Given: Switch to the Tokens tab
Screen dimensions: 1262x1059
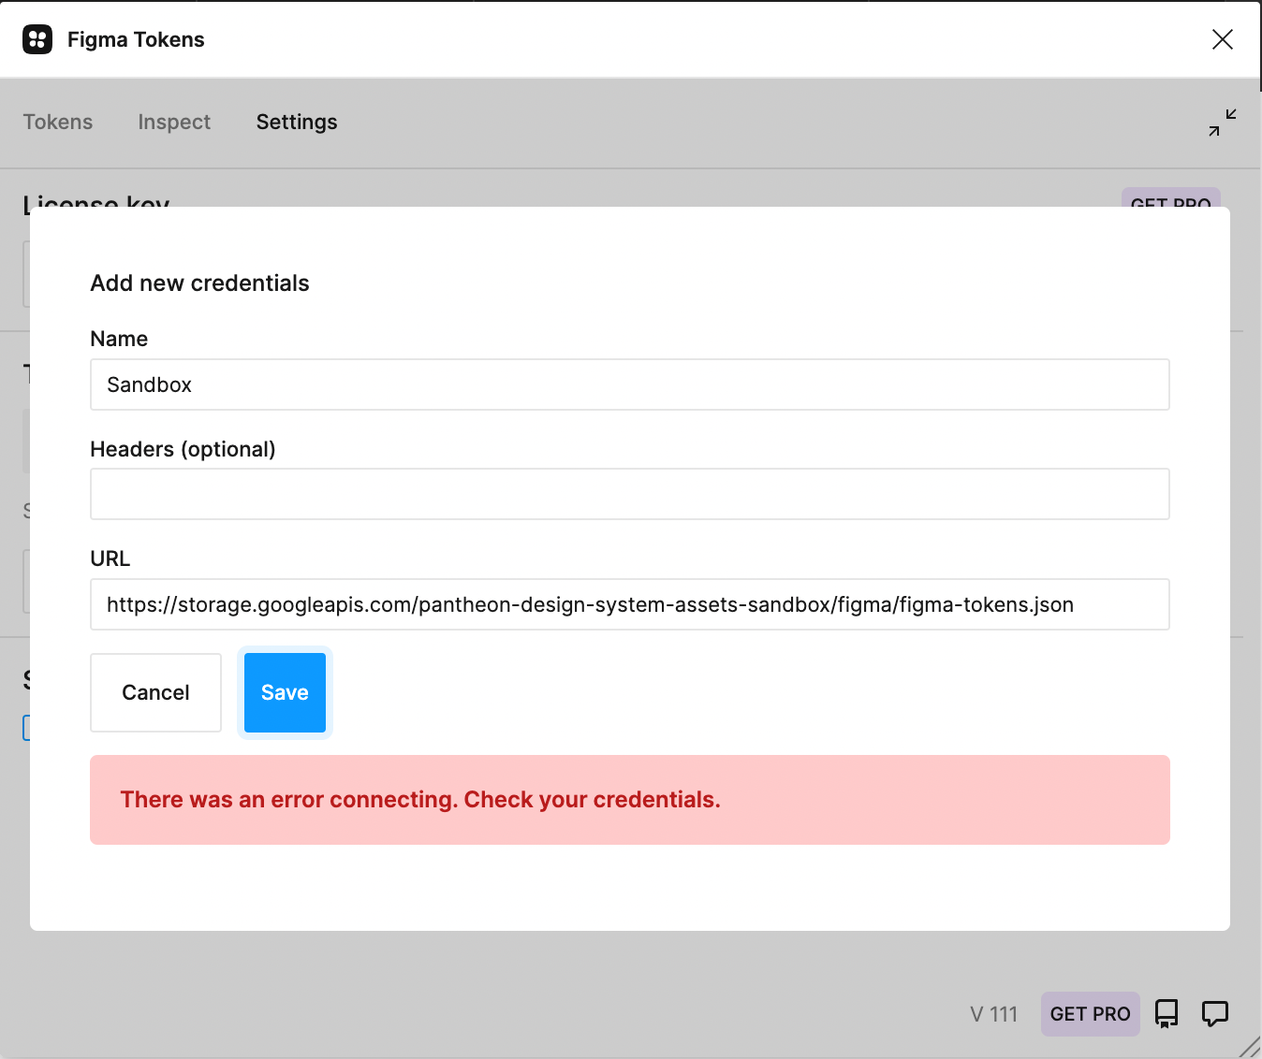Looking at the screenshot, I should tap(57, 122).
